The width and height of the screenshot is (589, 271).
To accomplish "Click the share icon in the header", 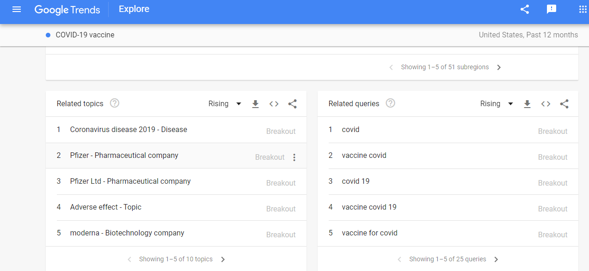I will [x=525, y=9].
